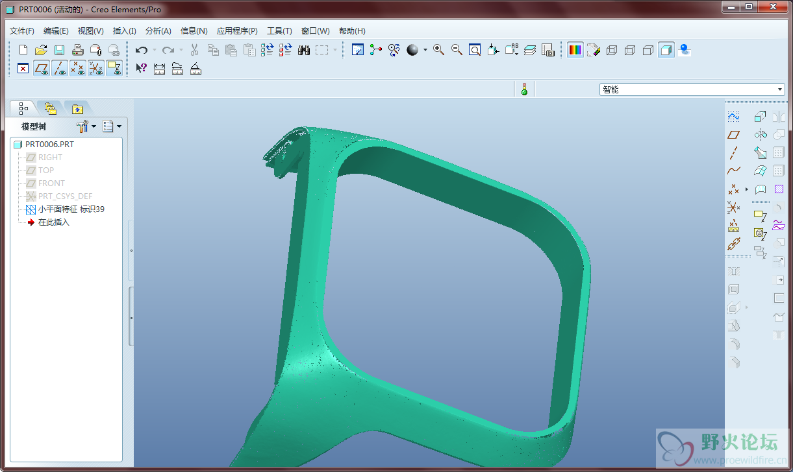Open the layers icon in the toolbar

pos(529,50)
